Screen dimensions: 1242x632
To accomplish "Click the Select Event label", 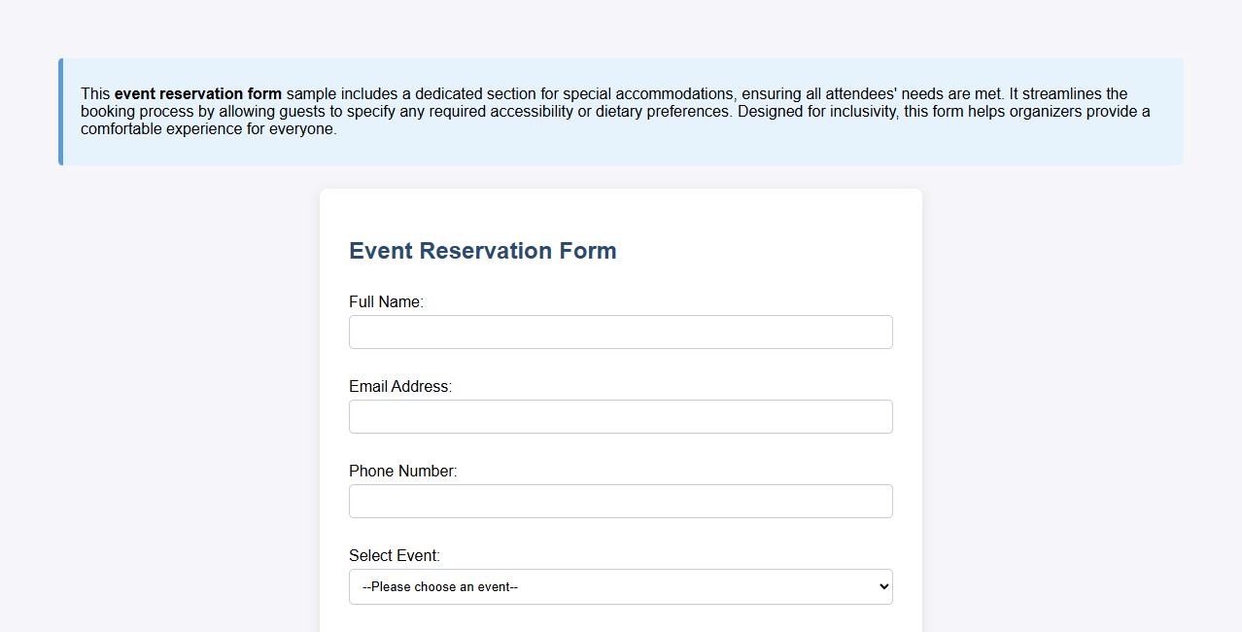I will (x=394, y=555).
